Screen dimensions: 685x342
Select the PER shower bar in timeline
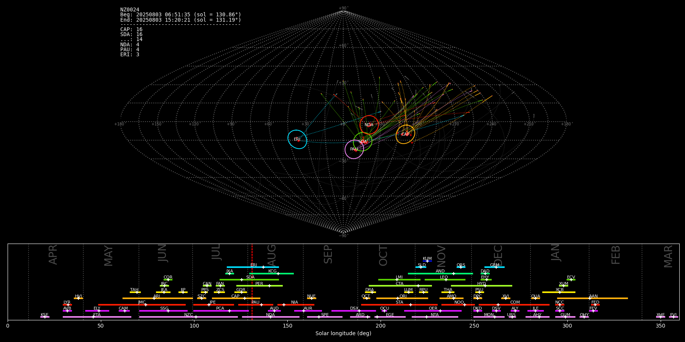[260, 286]
